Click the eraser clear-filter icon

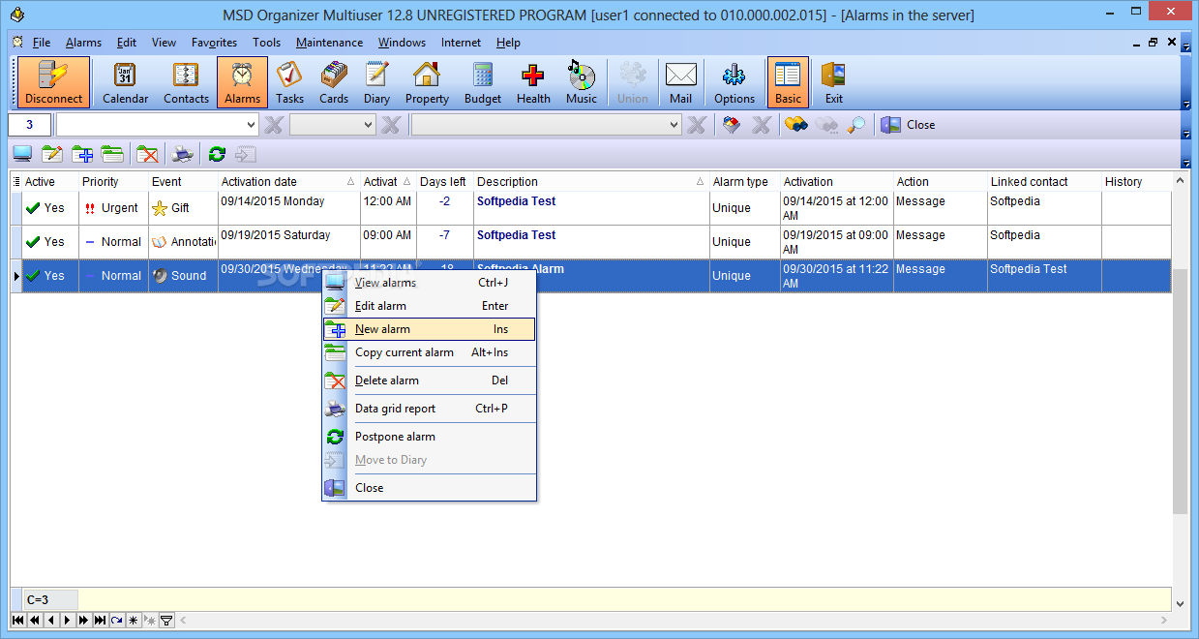pyautogui.click(x=732, y=125)
